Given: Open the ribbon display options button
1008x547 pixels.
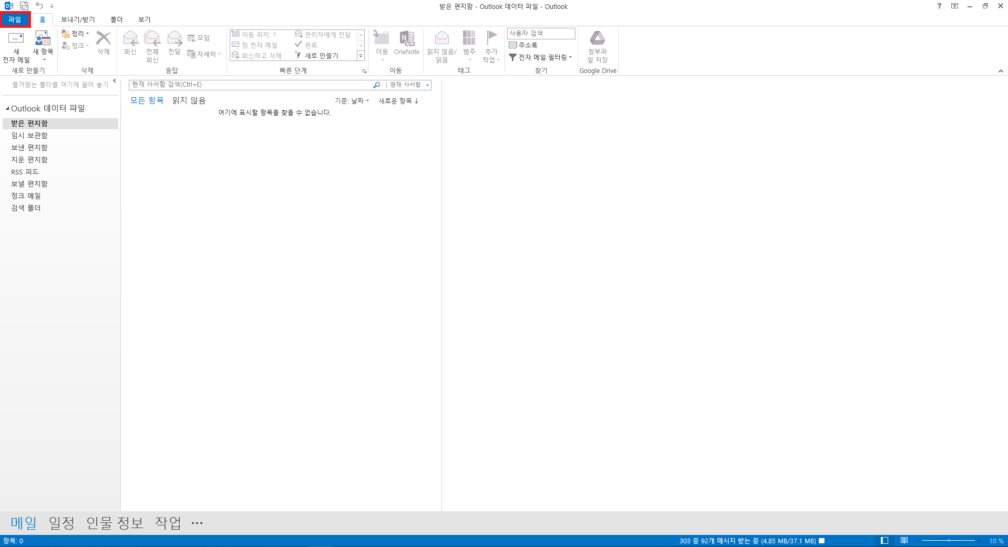Looking at the screenshot, I should tap(954, 6).
